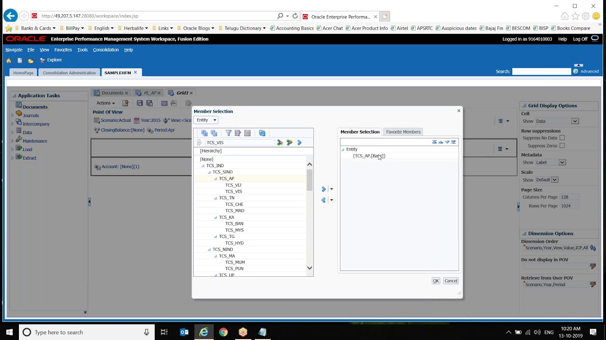Move selected member down one position
This screenshot has height=340, width=606.
point(447,142)
